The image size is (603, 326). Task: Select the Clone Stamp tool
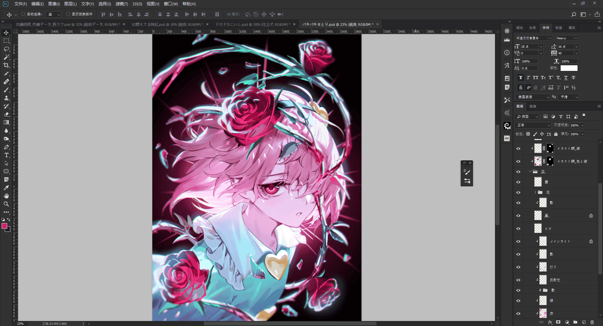pos(6,98)
